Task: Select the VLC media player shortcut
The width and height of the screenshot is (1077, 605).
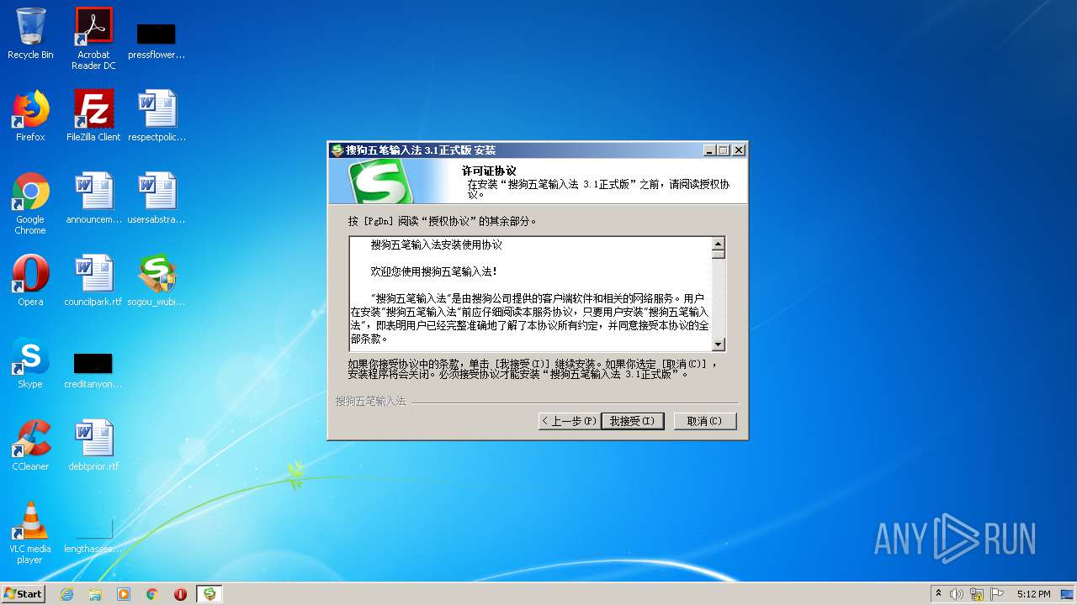Action: click(x=30, y=533)
